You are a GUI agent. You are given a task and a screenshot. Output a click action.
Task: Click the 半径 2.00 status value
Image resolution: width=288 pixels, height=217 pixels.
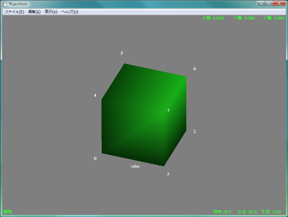click(271, 212)
